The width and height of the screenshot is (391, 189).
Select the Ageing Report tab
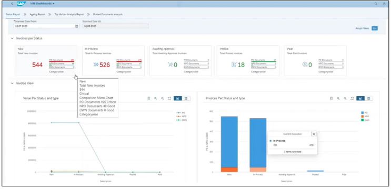[x=37, y=14]
